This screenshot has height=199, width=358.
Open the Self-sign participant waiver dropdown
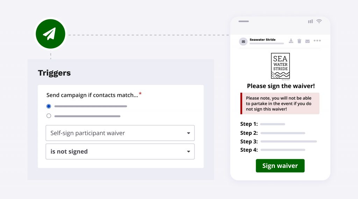tap(120, 133)
